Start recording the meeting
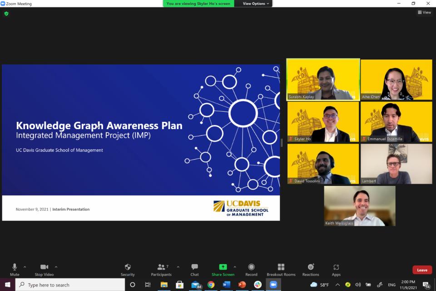This screenshot has width=436, height=291. coord(251,269)
